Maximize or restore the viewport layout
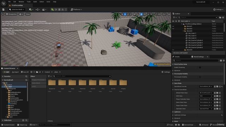Screen dimensions: 226x127 [x=169, y=14]
